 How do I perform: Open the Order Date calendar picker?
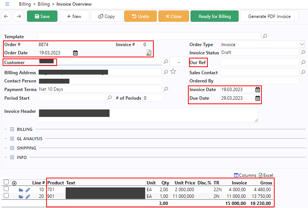click(75, 53)
